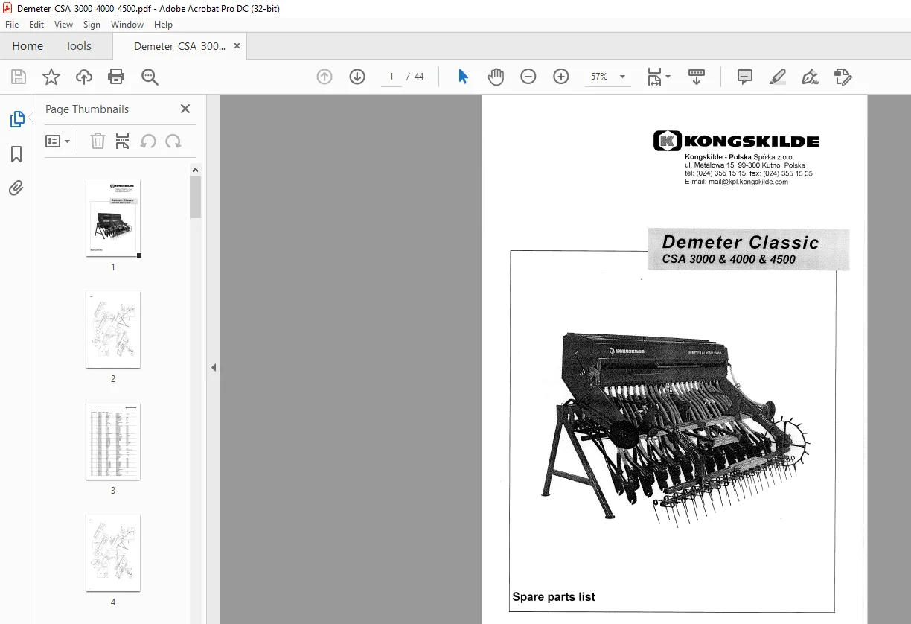Go to previous page arrow
This screenshot has width=911, height=624.
click(x=325, y=77)
